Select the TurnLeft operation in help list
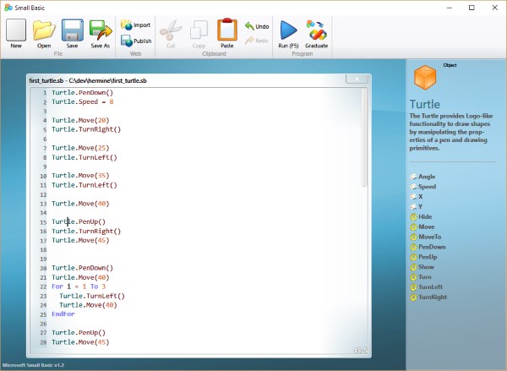Viewport: 507px width, 371px height. click(x=426, y=286)
